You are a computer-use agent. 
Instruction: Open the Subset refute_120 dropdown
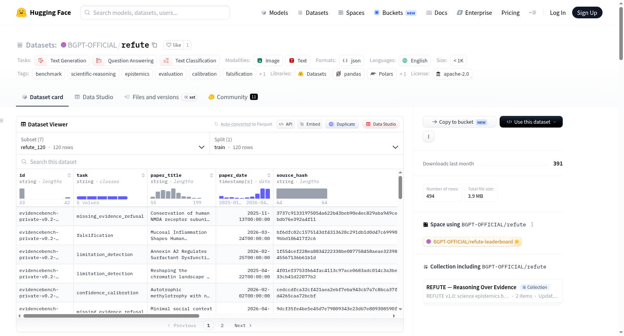[113, 143]
